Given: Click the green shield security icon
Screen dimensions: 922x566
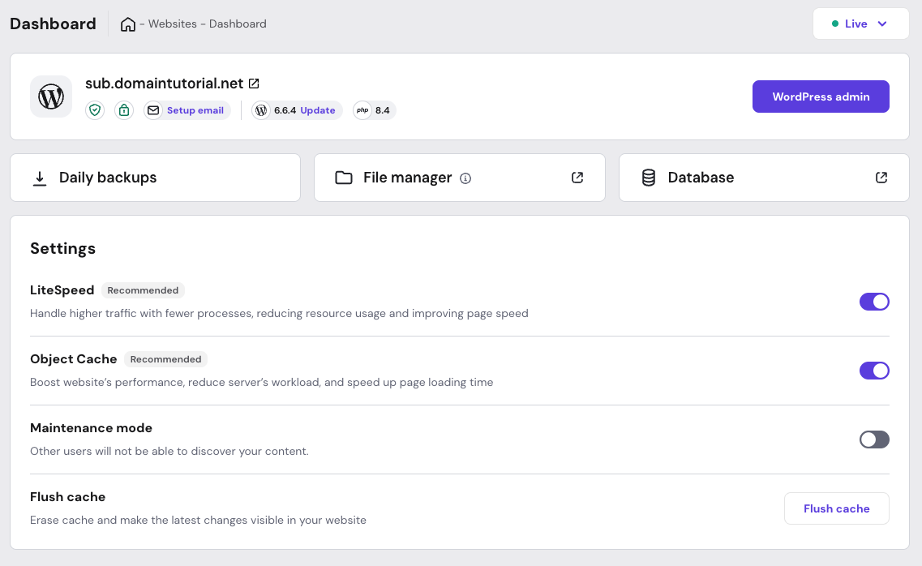Looking at the screenshot, I should coord(96,110).
